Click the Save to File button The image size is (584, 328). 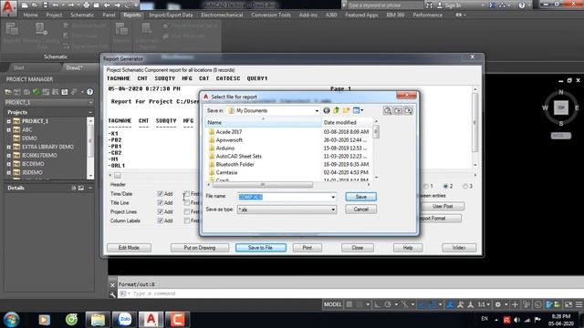coord(261,248)
